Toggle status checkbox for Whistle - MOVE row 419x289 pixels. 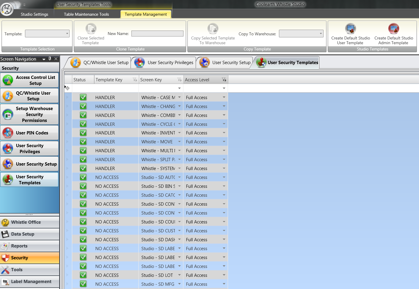(83, 142)
